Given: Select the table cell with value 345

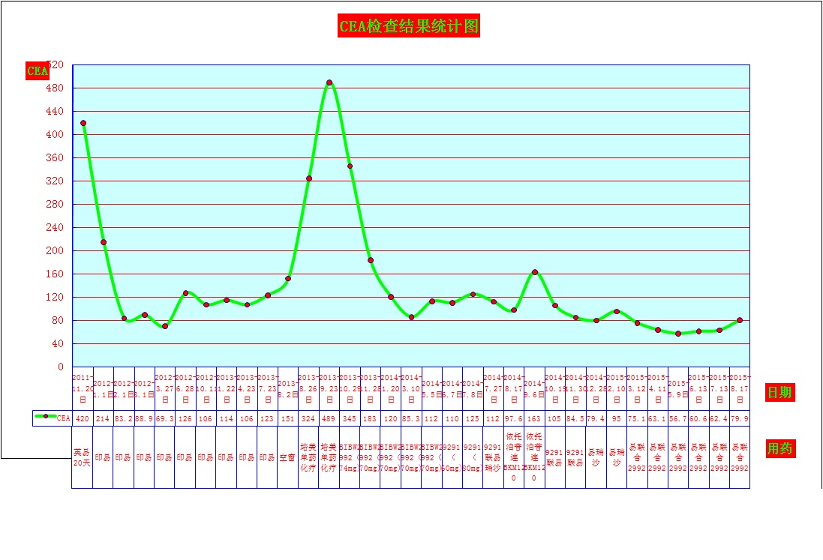Looking at the screenshot, I should [350, 418].
